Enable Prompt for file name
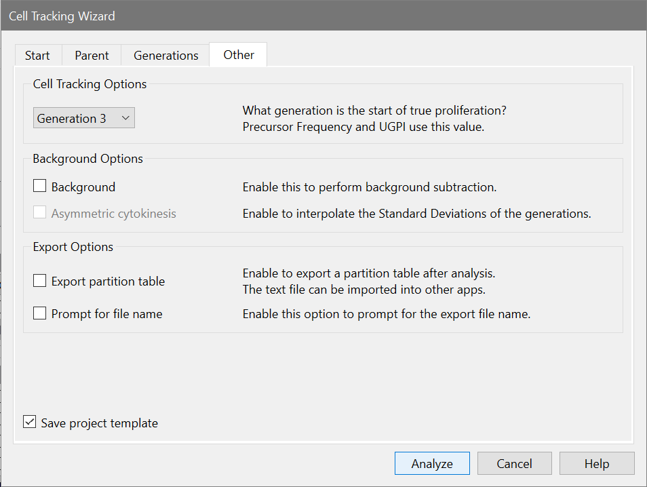This screenshot has height=487, width=647. (40, 314)
